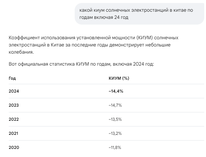
Task: Click the ~14,7% table value
Action: coord(115,105)
